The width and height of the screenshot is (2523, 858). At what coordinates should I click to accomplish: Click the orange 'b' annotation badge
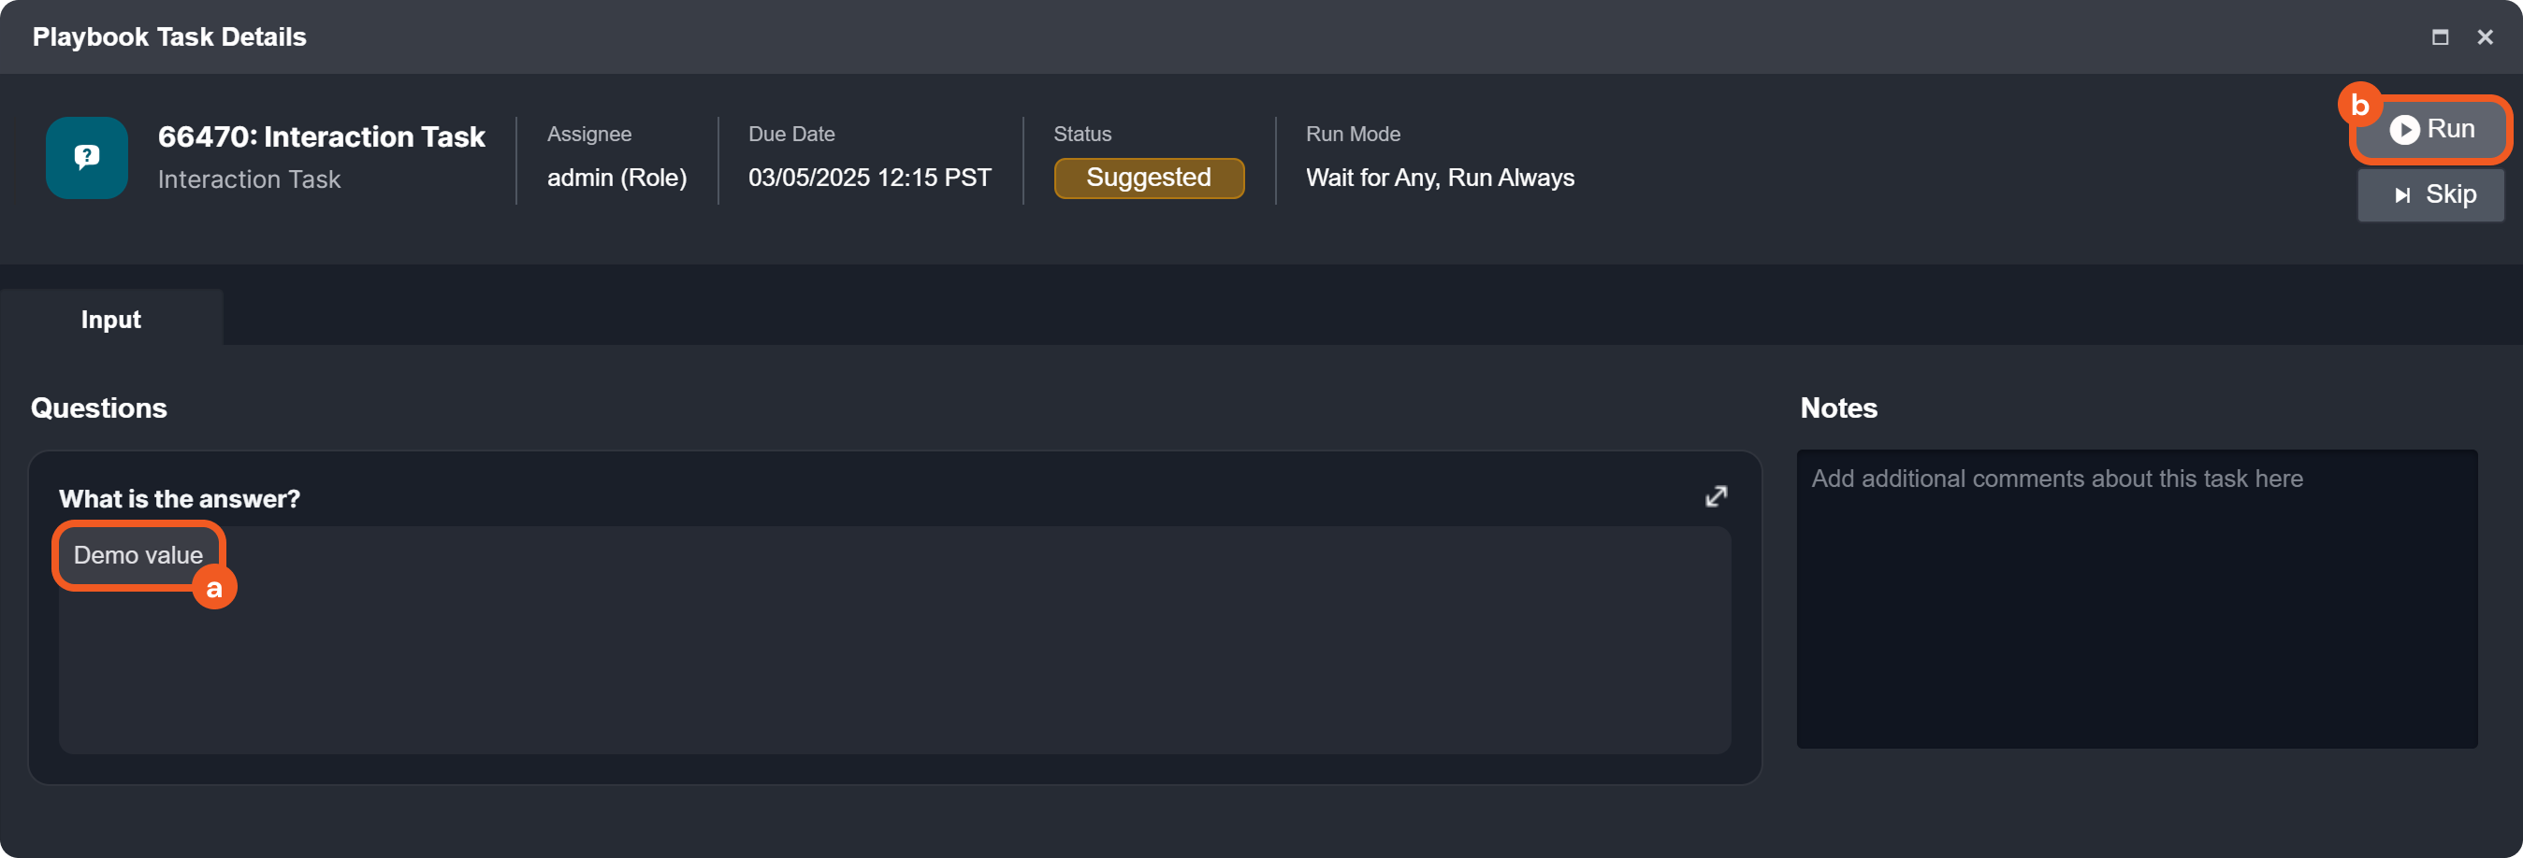tap(2359, 105)
